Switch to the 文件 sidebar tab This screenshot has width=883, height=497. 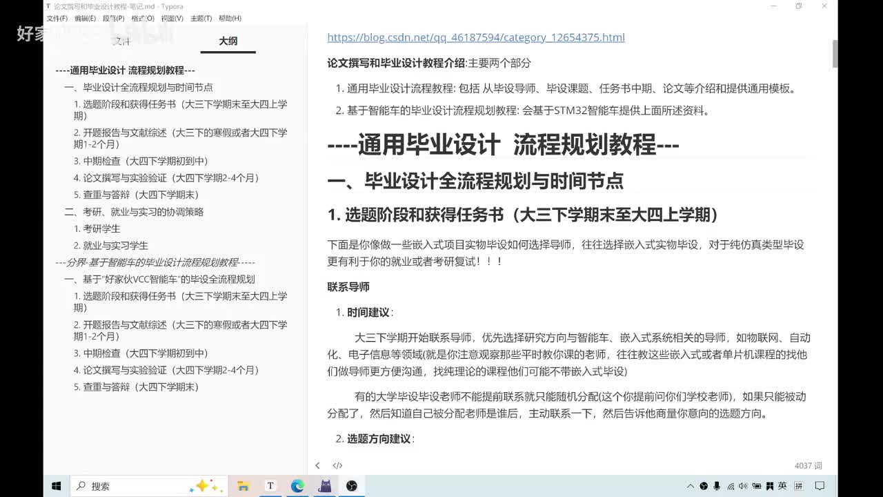[121, 41]
